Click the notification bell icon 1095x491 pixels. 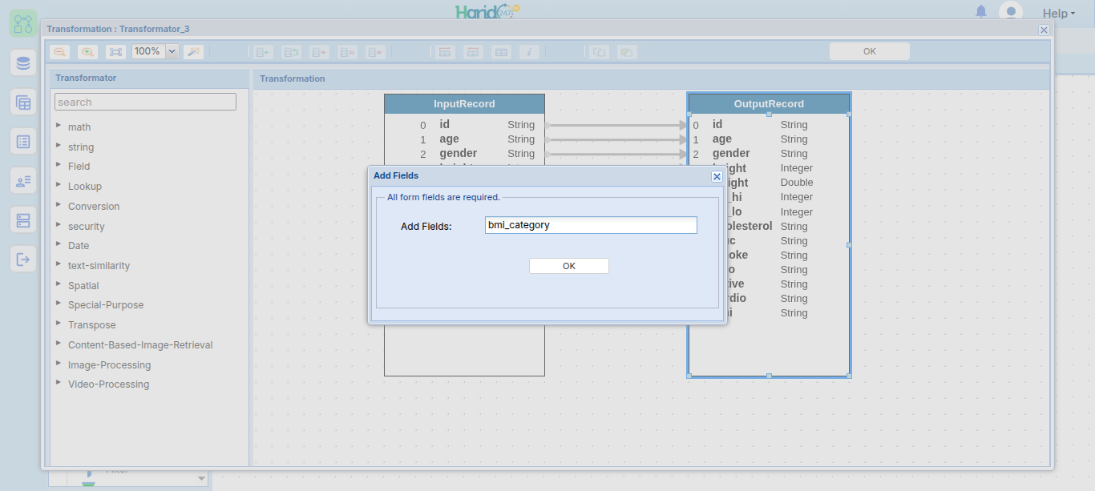[981, 11]
